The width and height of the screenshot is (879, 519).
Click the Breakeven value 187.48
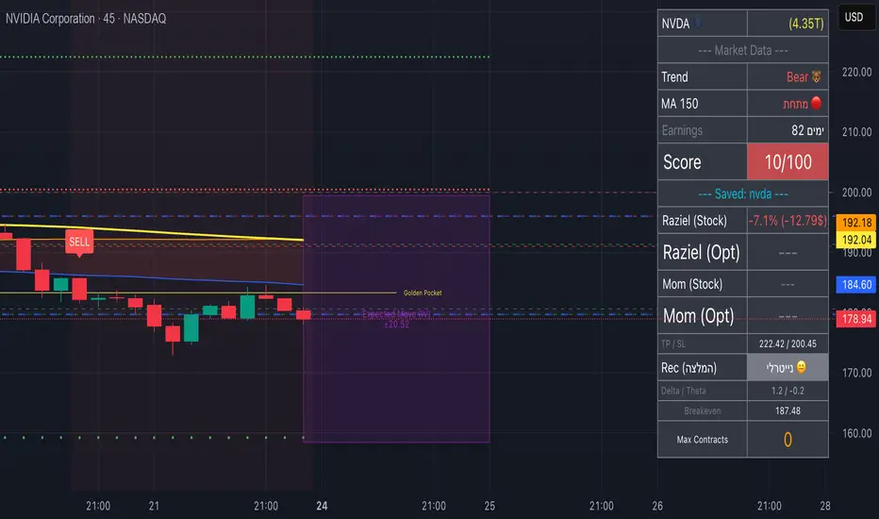pos(788,410)
